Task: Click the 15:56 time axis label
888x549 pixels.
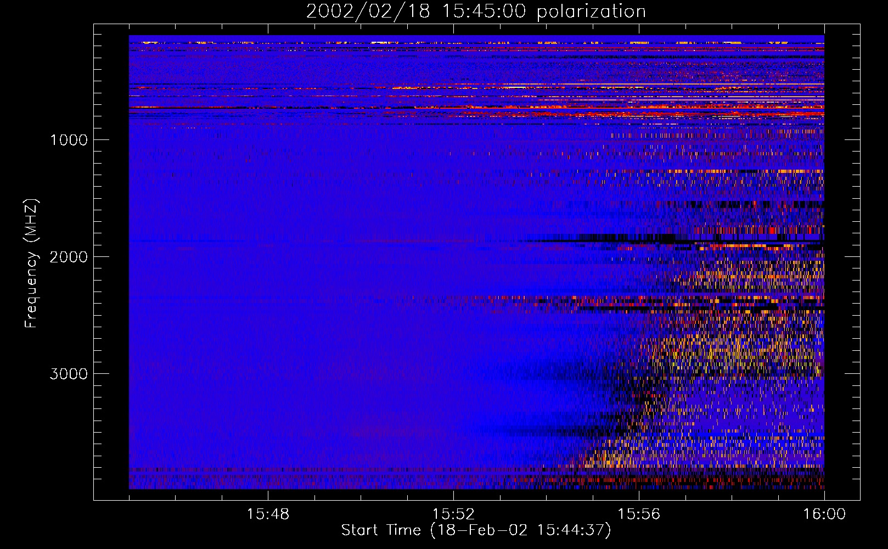Action: [x=639, y=514]
